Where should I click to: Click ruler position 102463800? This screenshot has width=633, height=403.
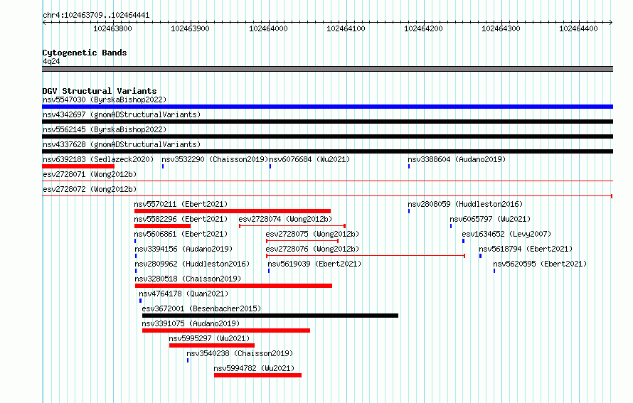[112, 28]
